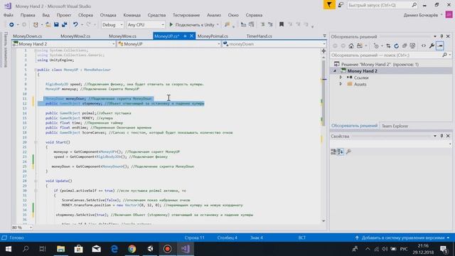Viewport: 455px width, 256px height.
Task: Open the Файл menu
Action: pos(9,15)
